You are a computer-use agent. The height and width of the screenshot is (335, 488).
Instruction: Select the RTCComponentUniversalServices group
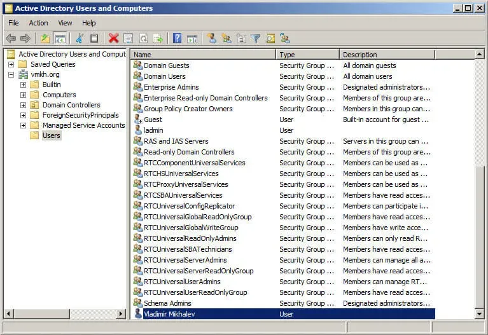(194, 163)
